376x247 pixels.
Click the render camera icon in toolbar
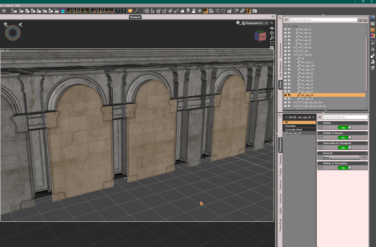click(255, 11)
